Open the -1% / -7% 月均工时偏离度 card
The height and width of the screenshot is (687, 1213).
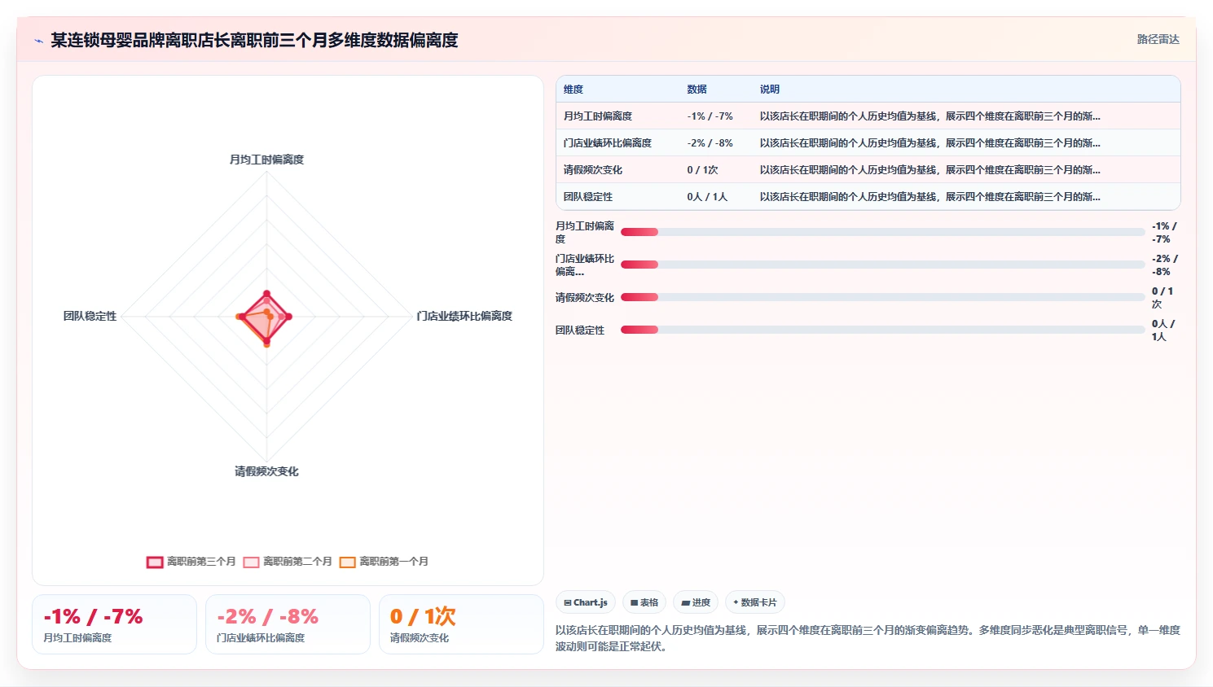pyautogui.click(x=114, y=624)
